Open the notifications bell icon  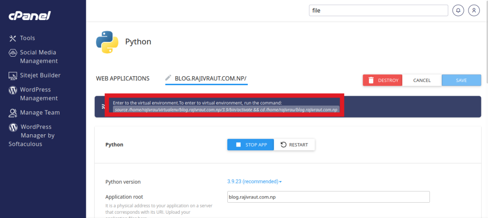[458, 10]
